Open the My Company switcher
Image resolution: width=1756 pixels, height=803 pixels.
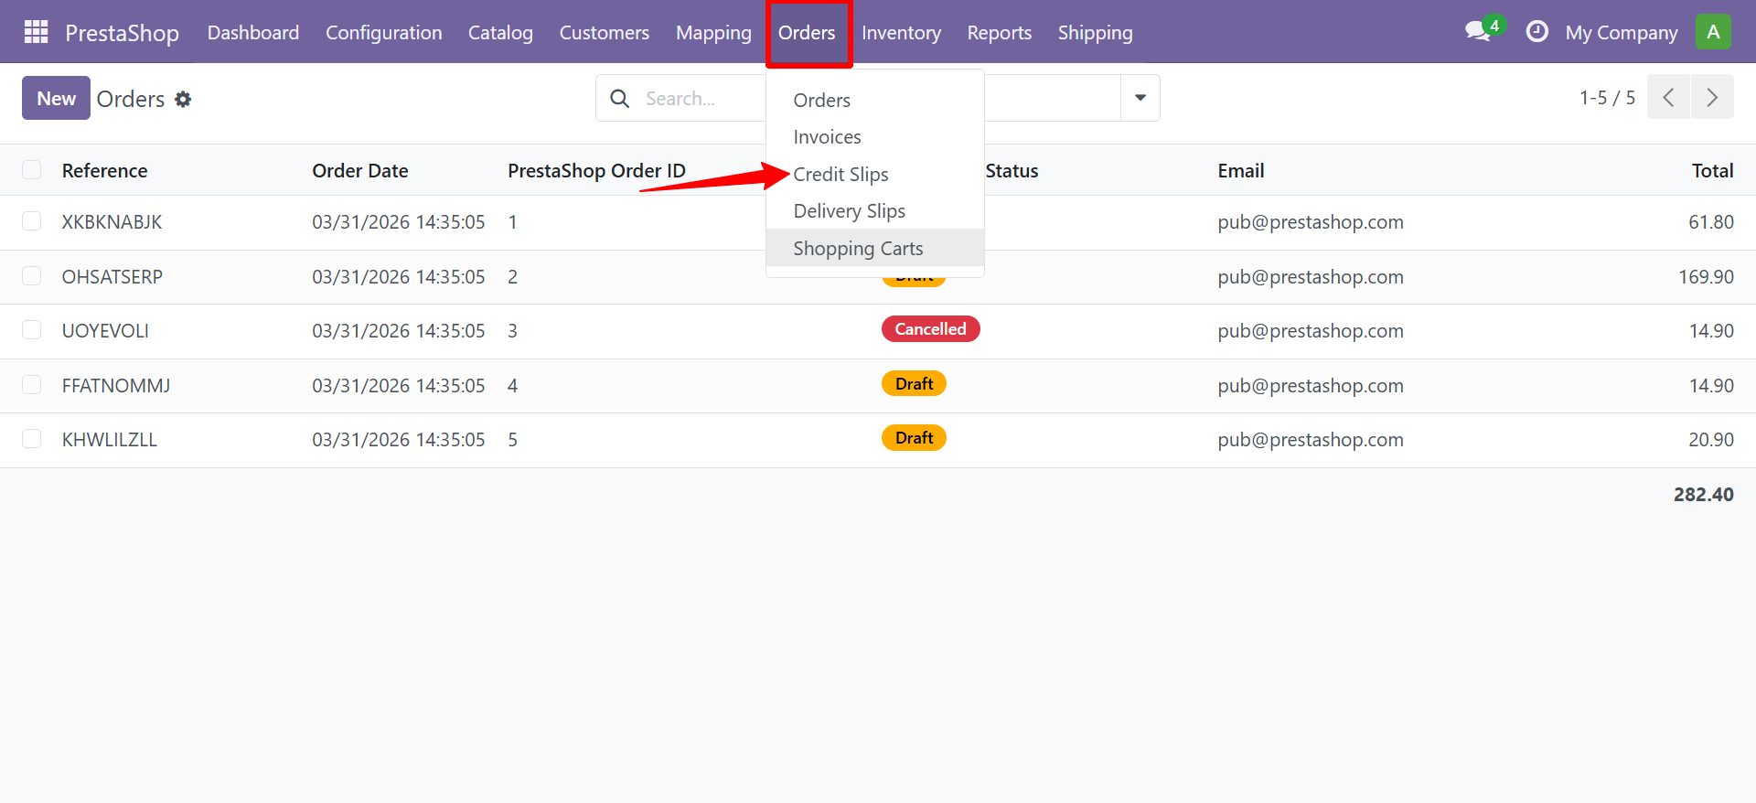point(1621,33)
